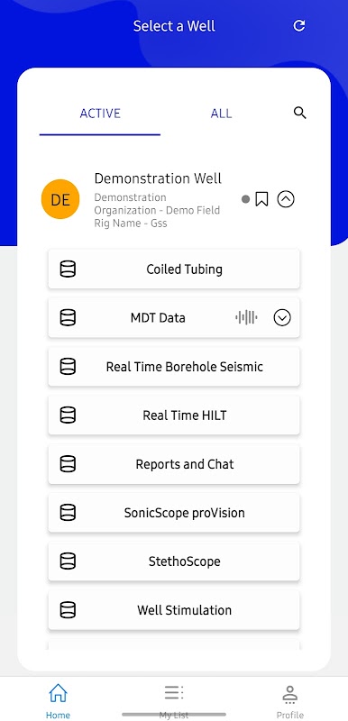Image resolution: width=348 pixels, height=721 pixels.
Task: Open the Well Stimulation entry
Action: coord(174,610)
